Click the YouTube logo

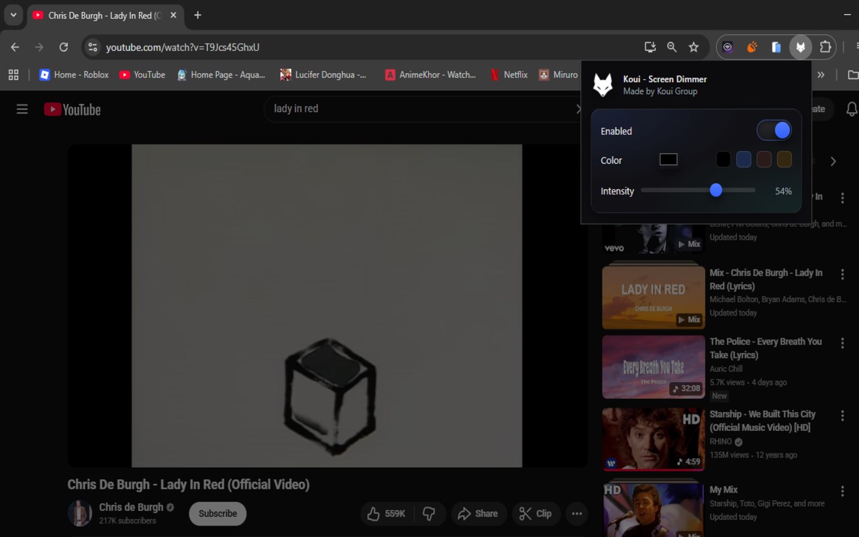pos(72,109)
